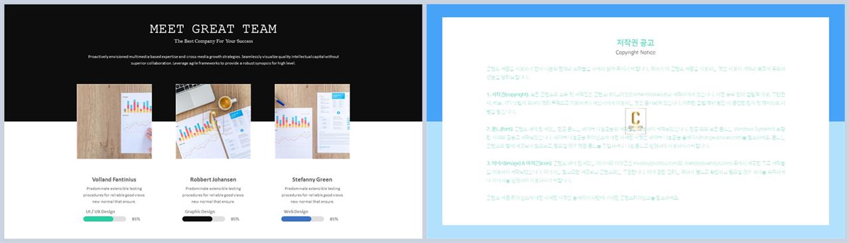Select description text under Stefanny Green

click(312, 195)
